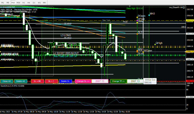Click the 2015.31 yellow price tag

pos(190,20)
